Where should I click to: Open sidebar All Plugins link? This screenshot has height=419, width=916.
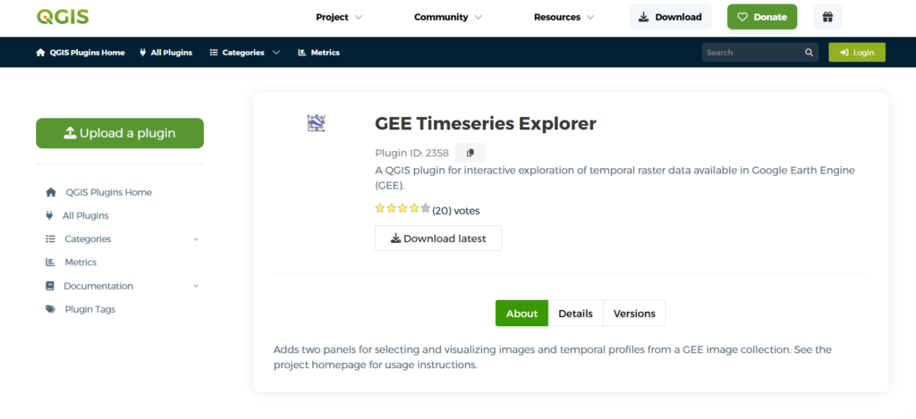click(85, 215)
